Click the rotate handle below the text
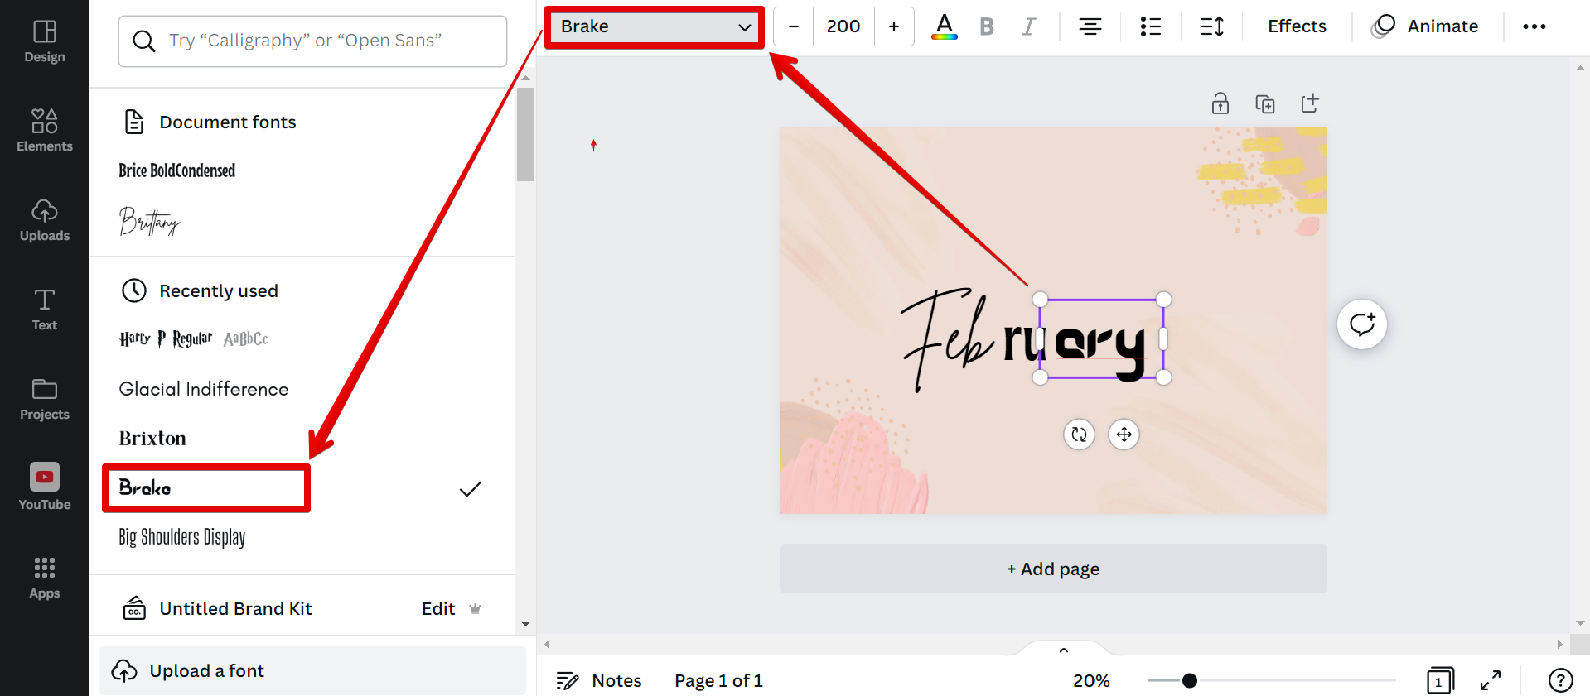1590x696 pixels. click(1080, 434)
